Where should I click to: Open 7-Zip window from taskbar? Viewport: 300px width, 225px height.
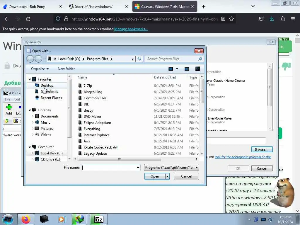pyautogui.click(x=99, y=219)
